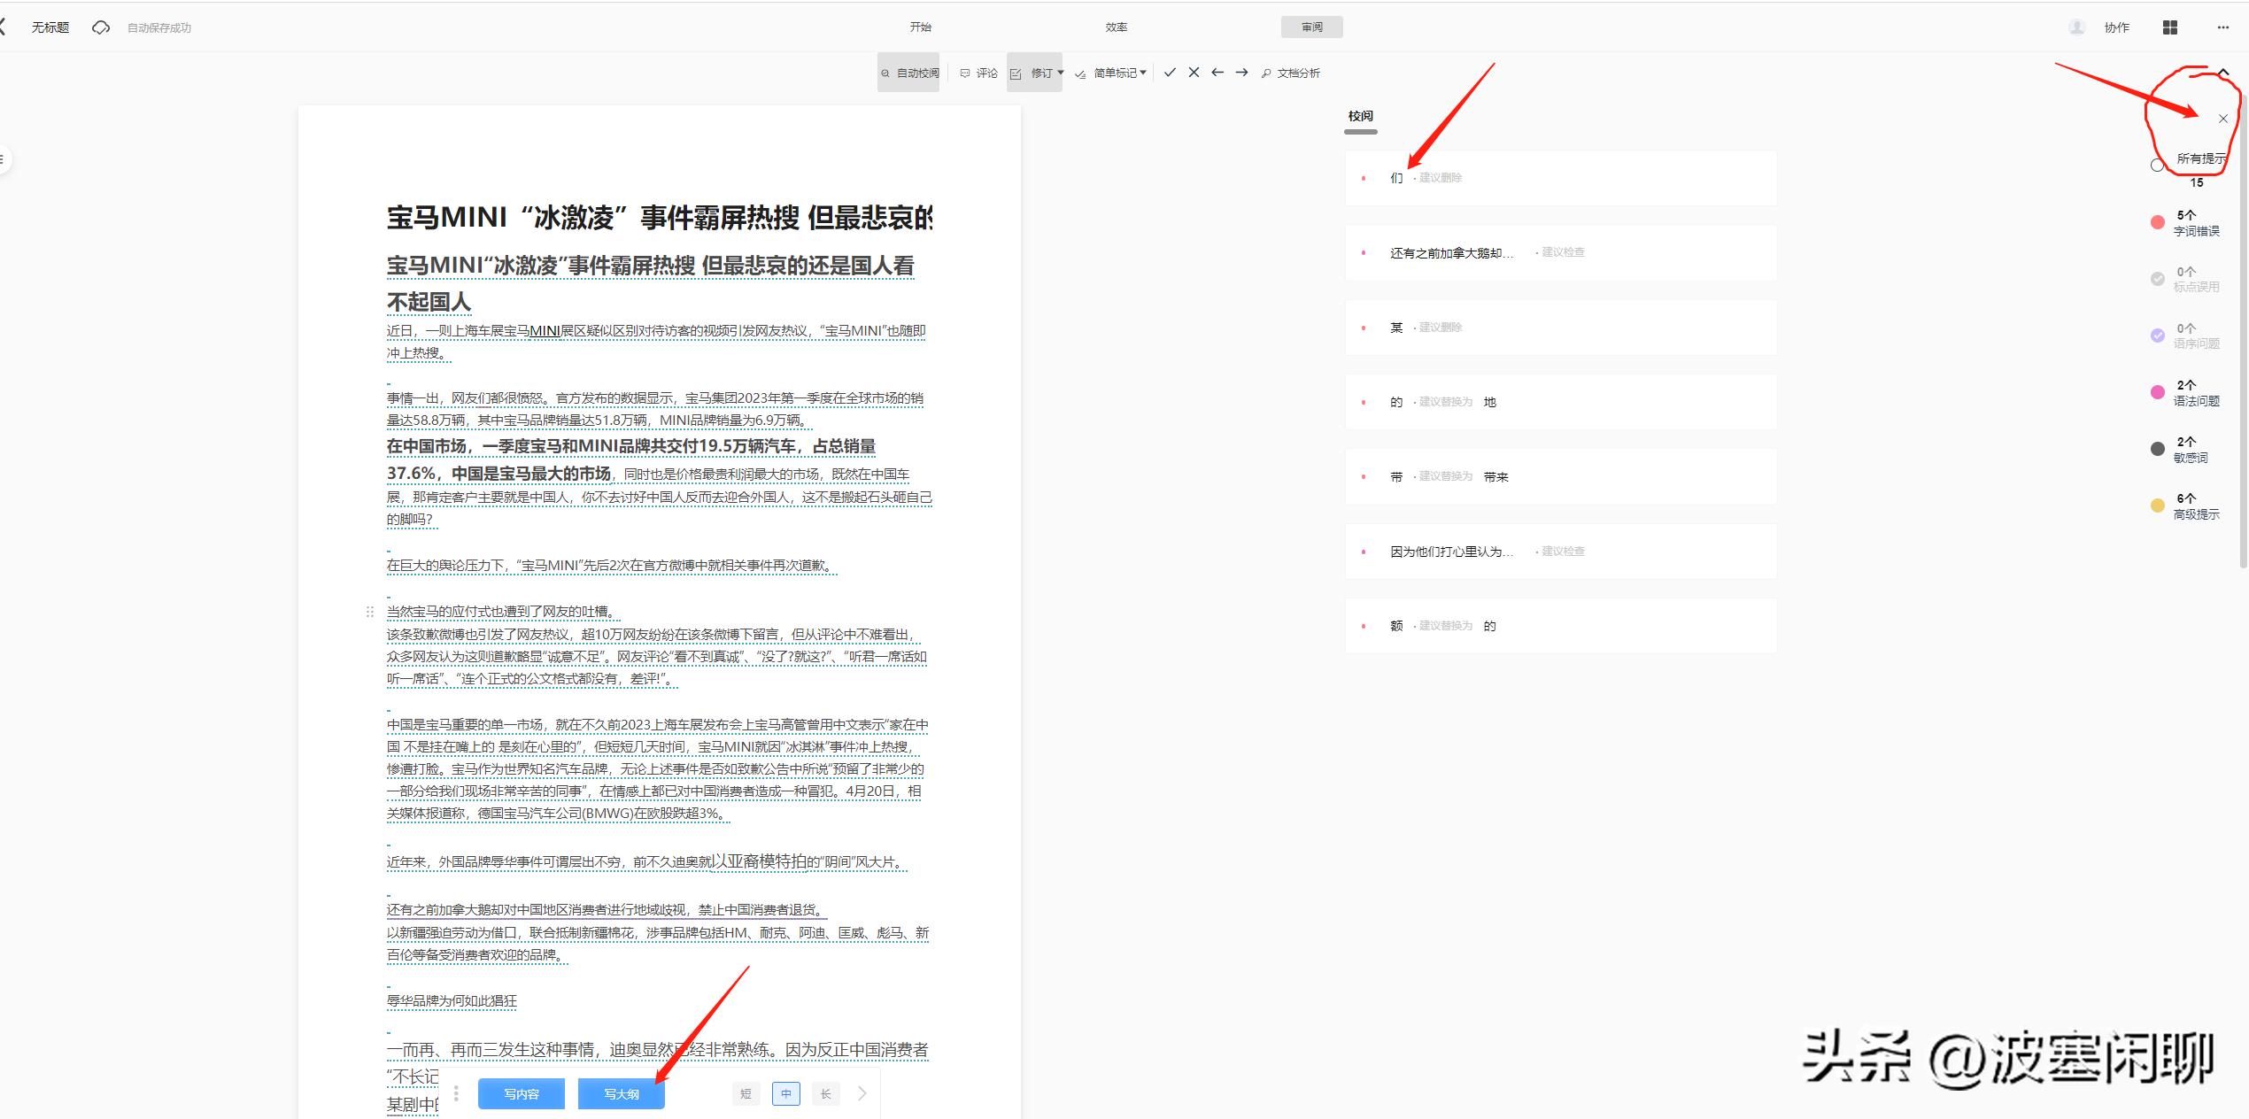Reject revision with the X icon
The width and height of the screenshot is (2249, 1119).
(x=1194, y=73)
